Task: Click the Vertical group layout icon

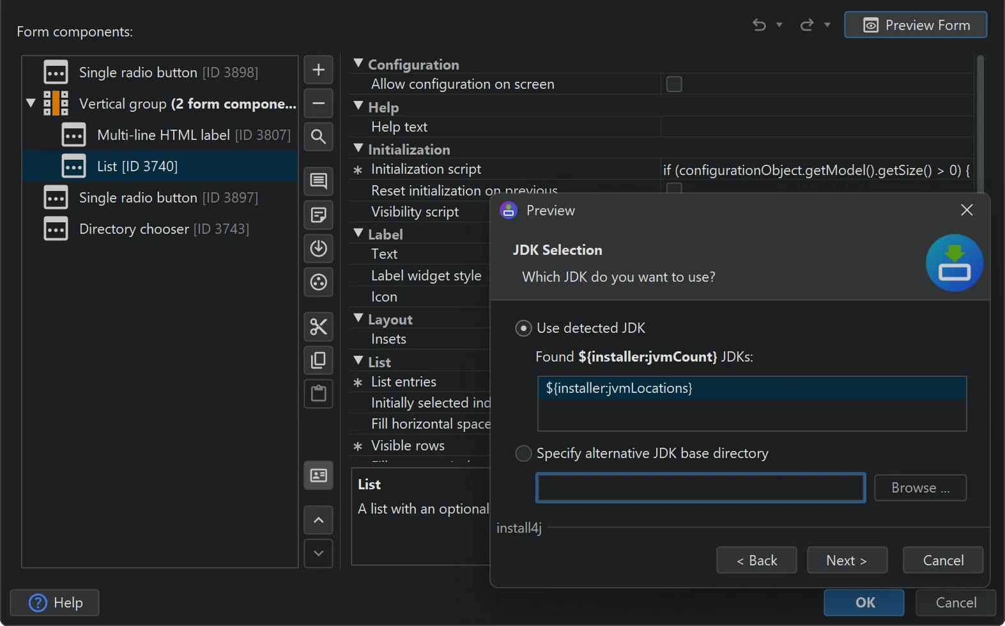Action: click(x=56, y=103)
